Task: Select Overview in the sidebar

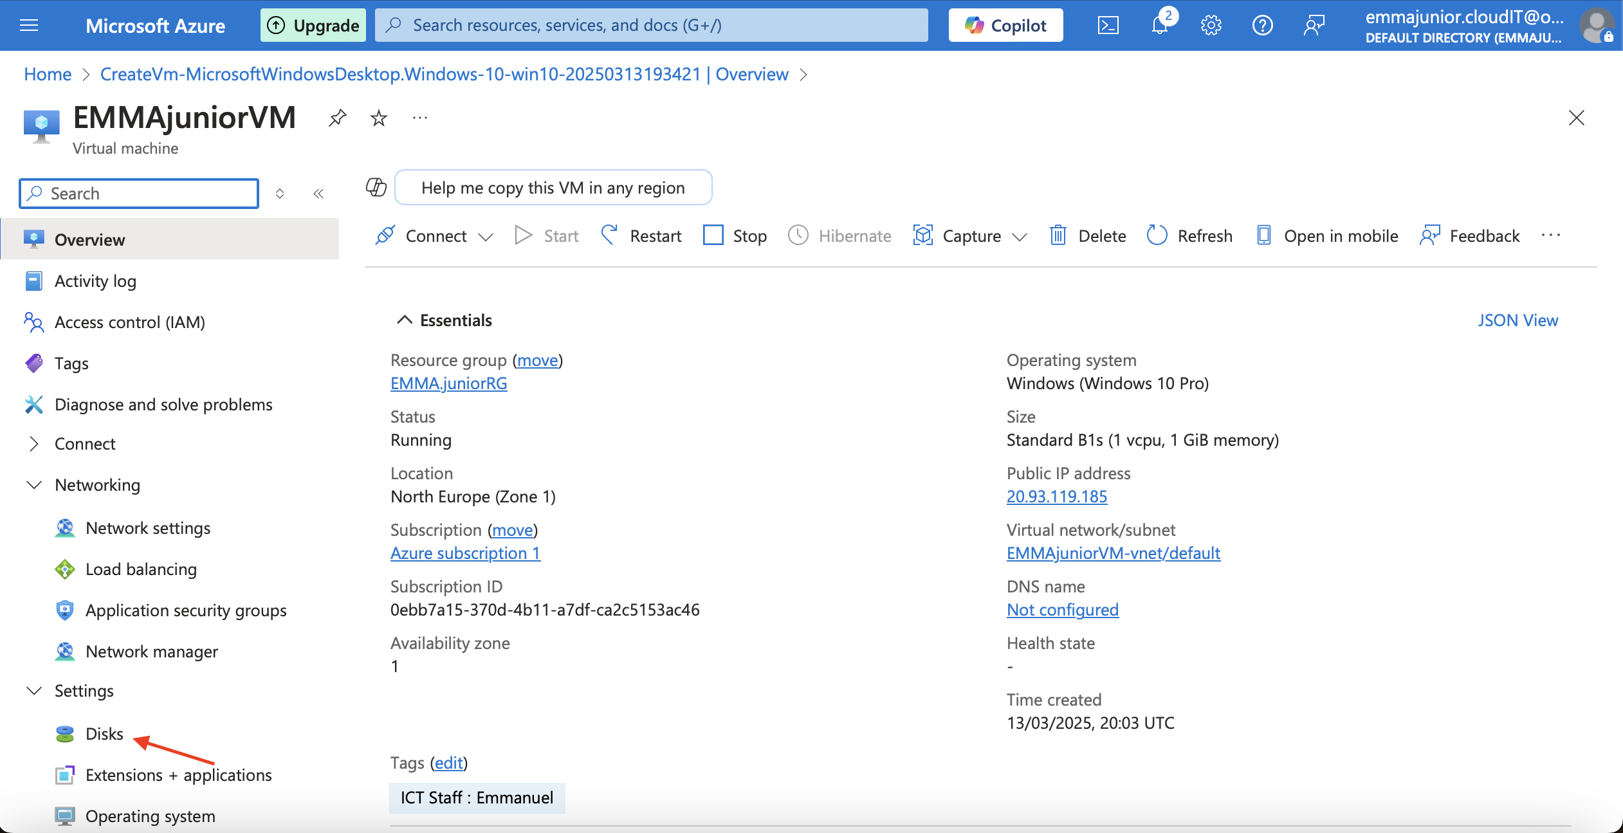Action: [170, 239]
